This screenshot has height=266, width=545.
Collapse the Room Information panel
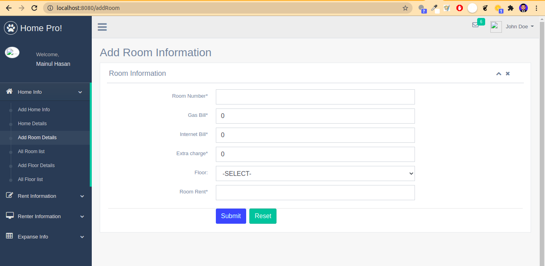point(498,73)
